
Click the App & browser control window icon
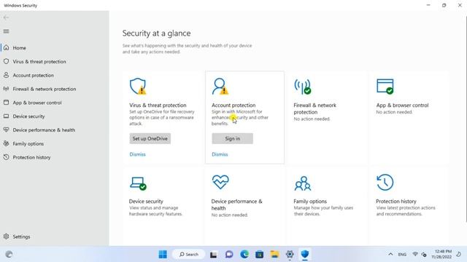[385, 87]
